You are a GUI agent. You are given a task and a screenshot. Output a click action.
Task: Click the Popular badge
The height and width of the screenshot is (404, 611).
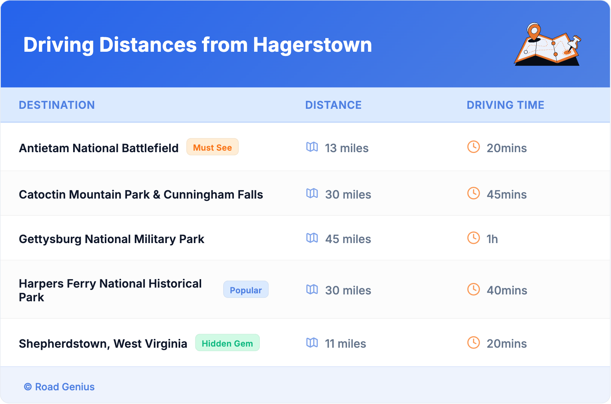click(x=246, y=290)
